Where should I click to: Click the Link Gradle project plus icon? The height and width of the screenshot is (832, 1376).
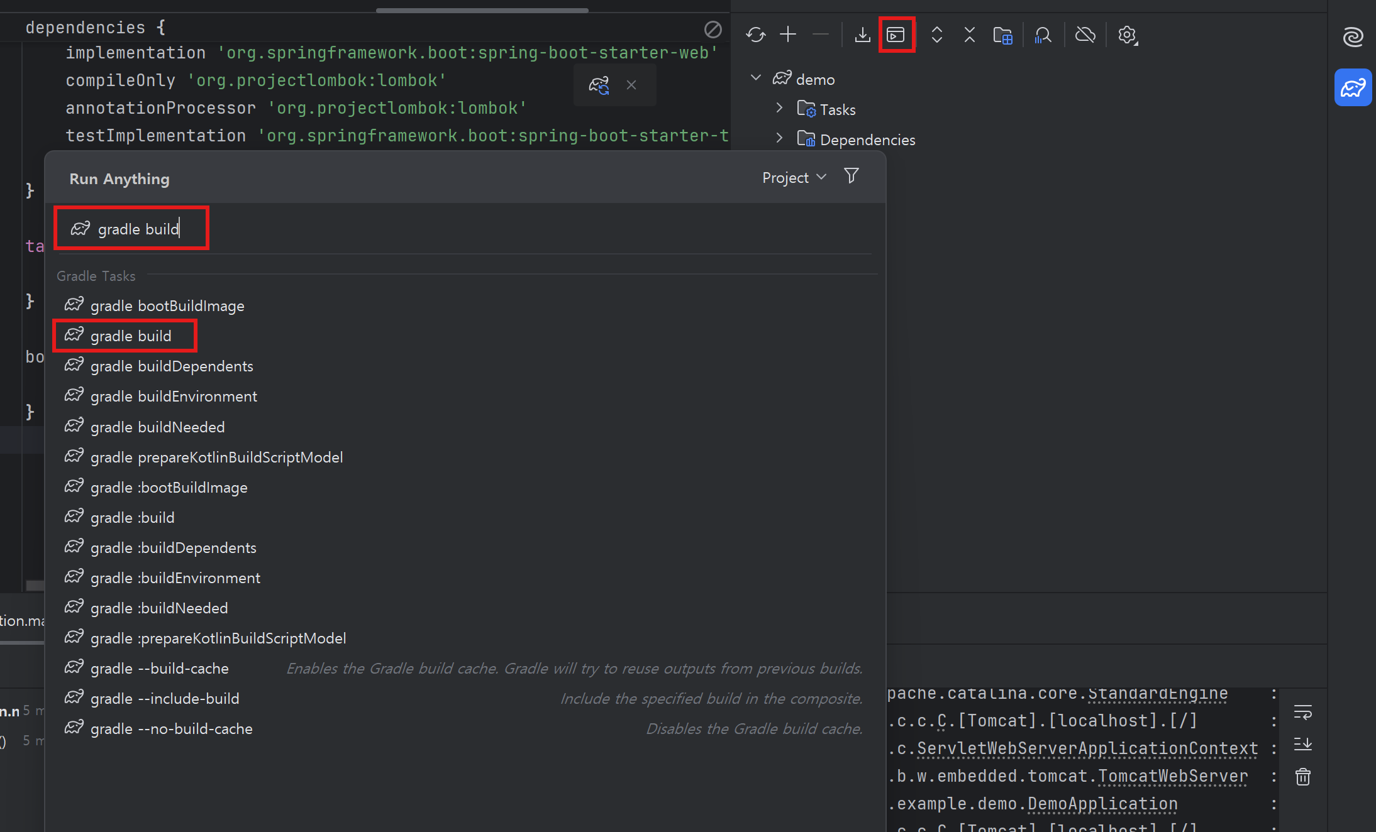788,35
